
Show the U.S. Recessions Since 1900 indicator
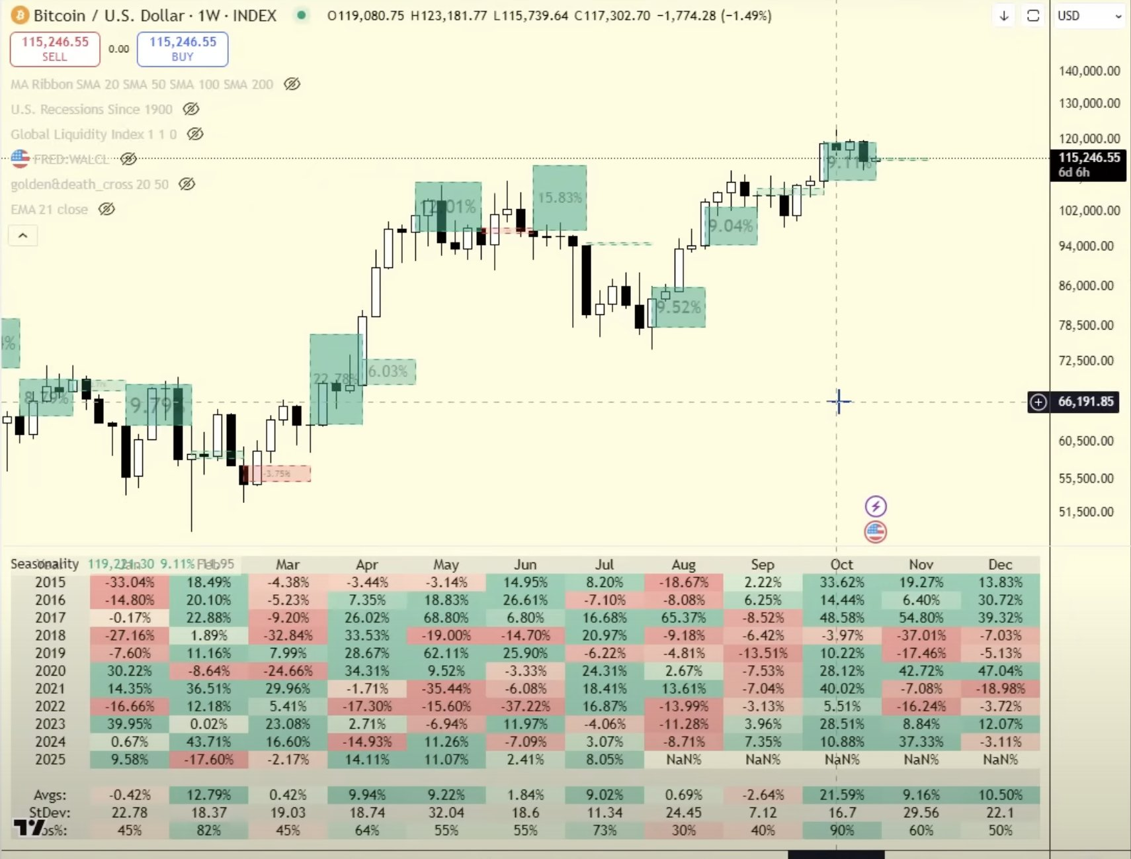tap(191, 109)
